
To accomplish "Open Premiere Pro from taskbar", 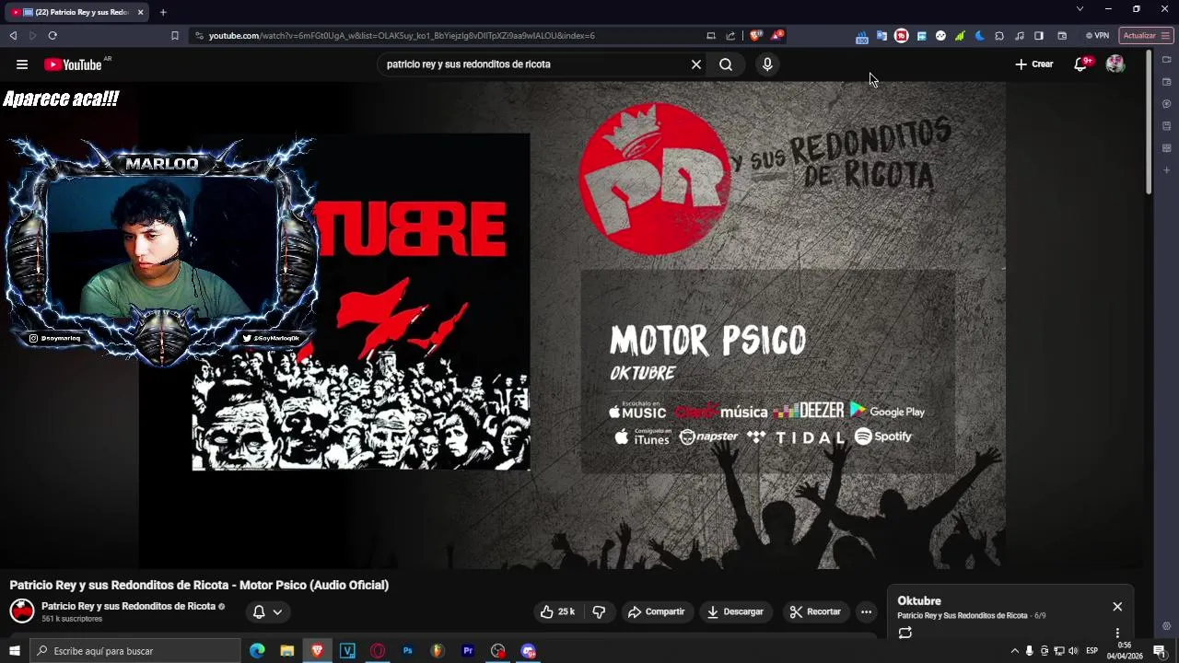I will coord(468,651).
